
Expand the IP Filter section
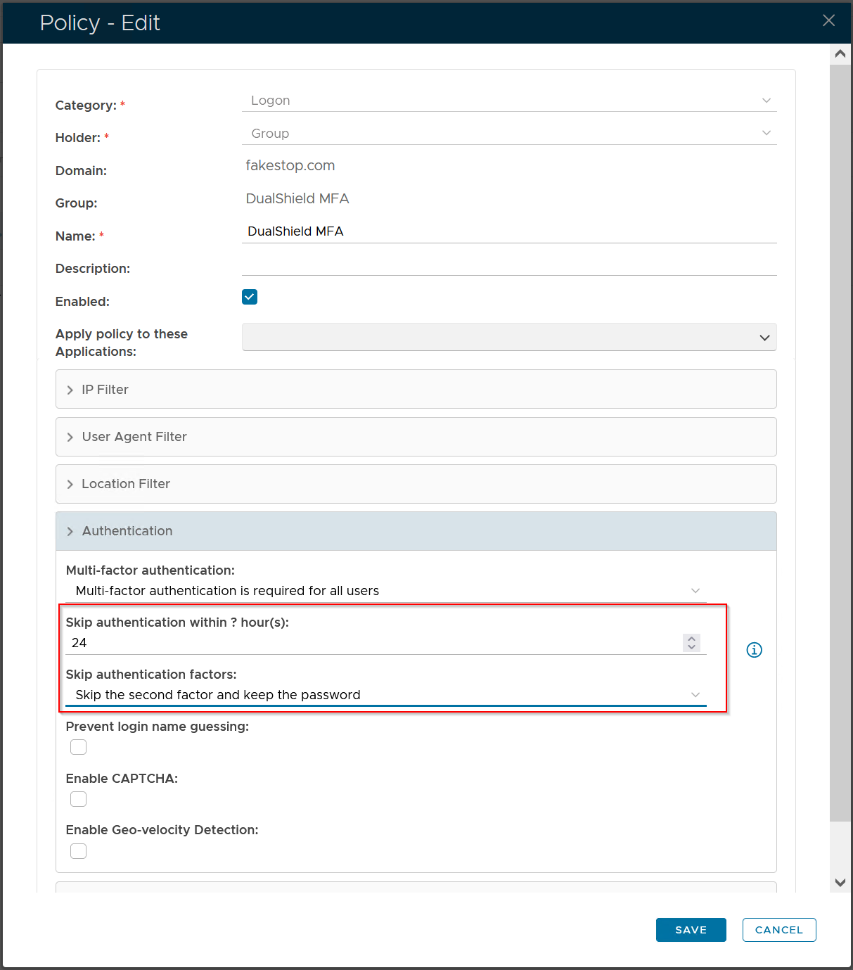[x=416, y=390]
